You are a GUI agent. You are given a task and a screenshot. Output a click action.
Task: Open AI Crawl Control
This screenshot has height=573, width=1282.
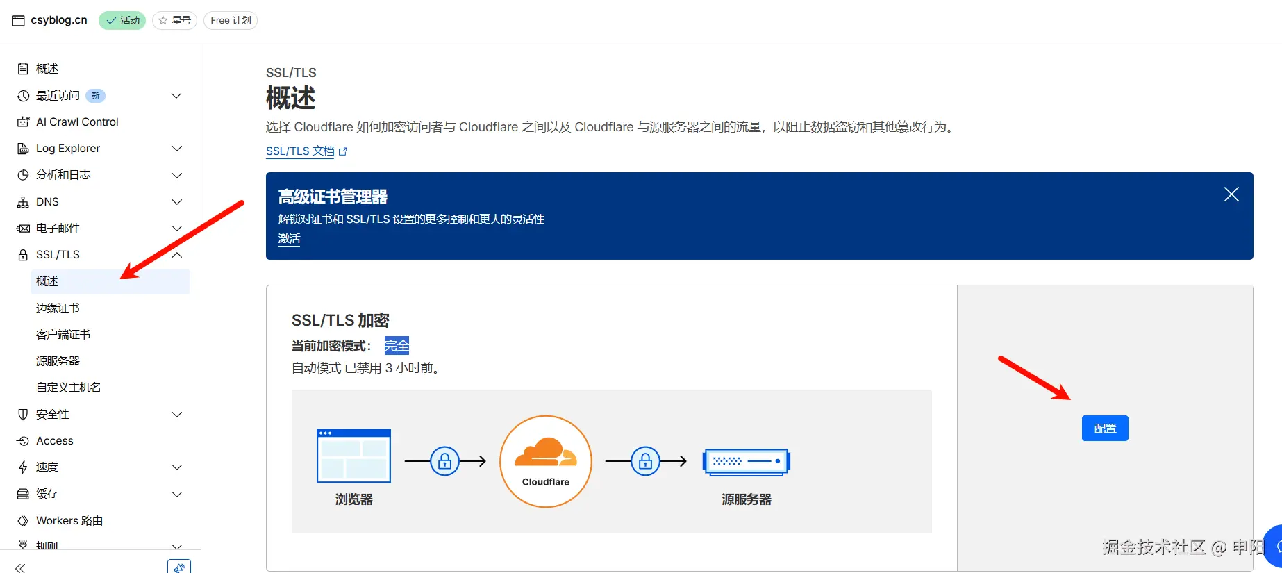(x=77, y=122)
